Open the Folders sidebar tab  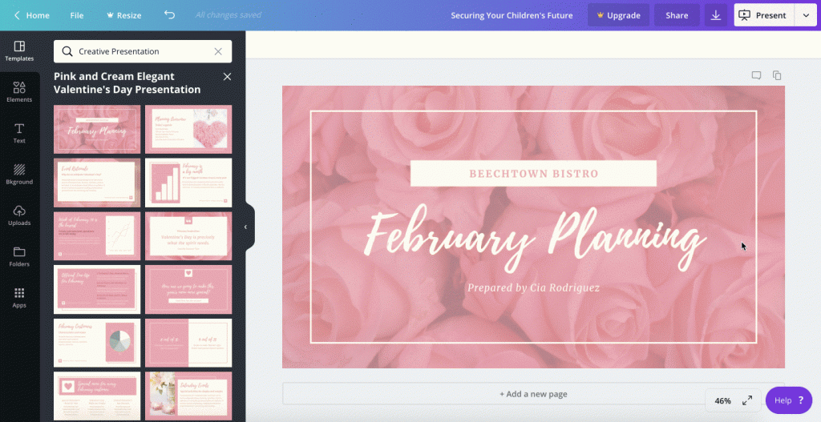click(19, 257)
